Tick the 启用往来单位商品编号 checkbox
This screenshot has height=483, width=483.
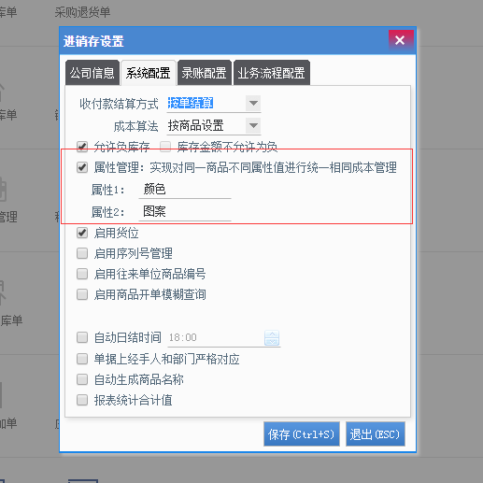coord(82,274)
